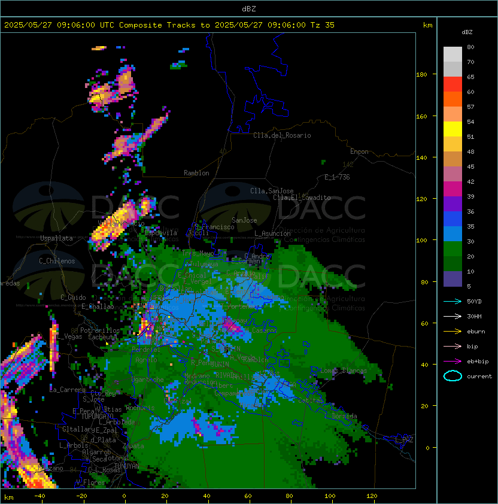The image size is (498, 504).
Task: Click the 'C_Guido' place label
Action: (73, 297)
